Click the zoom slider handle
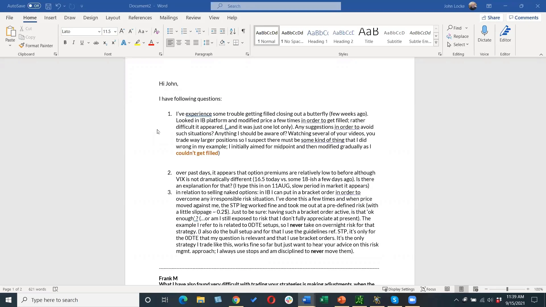546x307 pixels. point(507,289)
